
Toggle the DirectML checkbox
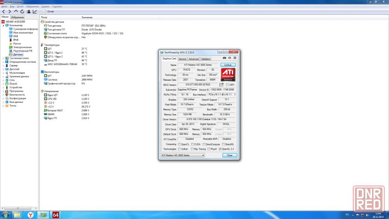(223, 144)
